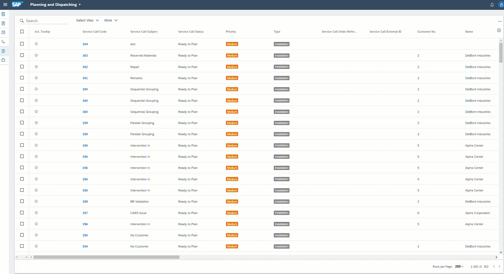Click the Service Call Status column header
This screenshot has height=274, width=504.
(191, 32)
